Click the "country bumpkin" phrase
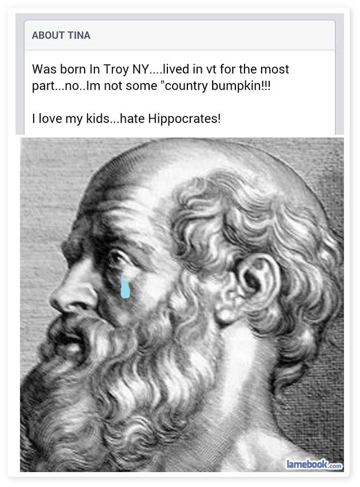Screen dimensions: 360x487 [214, 85]
